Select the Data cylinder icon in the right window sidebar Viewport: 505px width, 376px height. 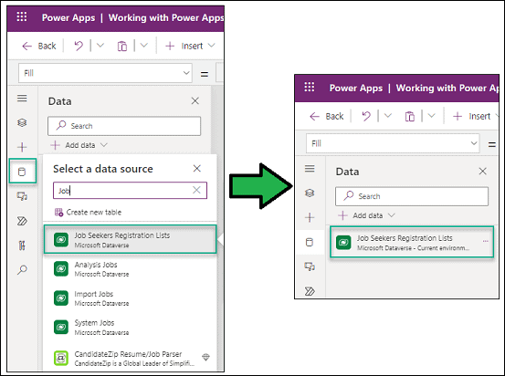pos(310,242)
